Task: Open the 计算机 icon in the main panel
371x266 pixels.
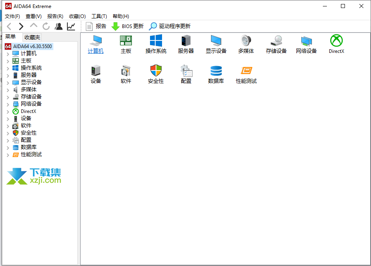Action: point(95,44)
